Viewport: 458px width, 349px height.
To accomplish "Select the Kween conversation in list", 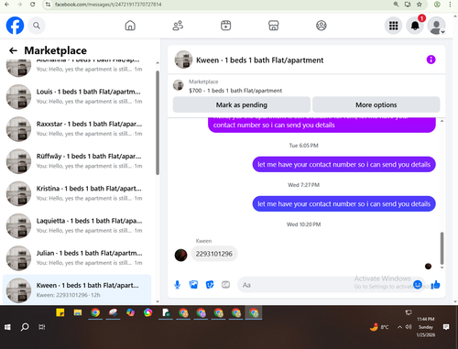I will click(77, 289).
